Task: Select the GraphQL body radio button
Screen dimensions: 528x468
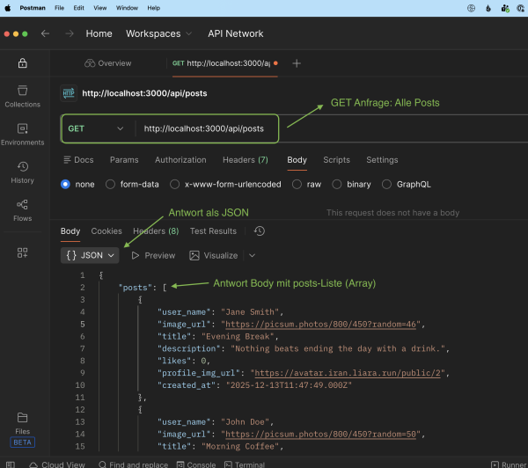Action: point(387,185)
